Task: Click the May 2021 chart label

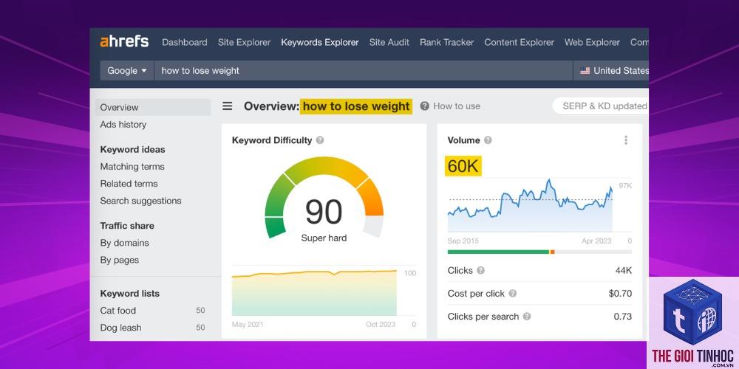Action: [248, 324]
